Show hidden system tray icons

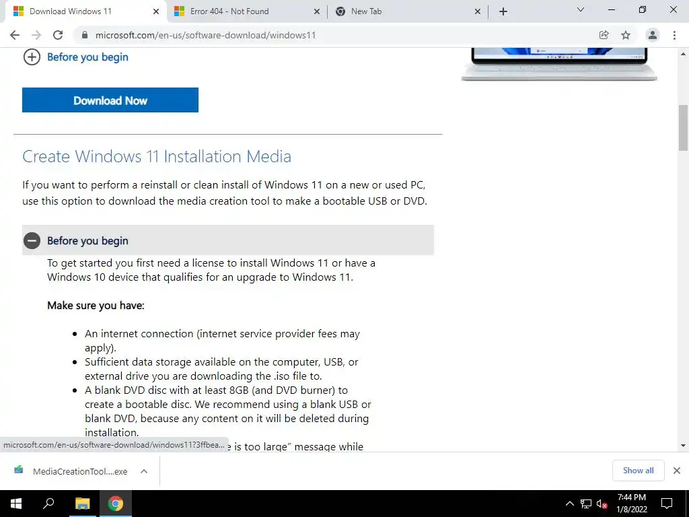click(569, 504)
